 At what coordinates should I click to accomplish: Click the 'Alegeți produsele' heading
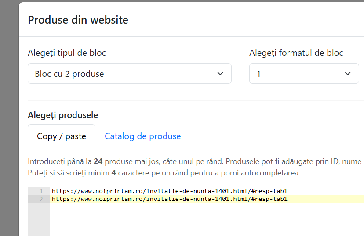point(63,115)
